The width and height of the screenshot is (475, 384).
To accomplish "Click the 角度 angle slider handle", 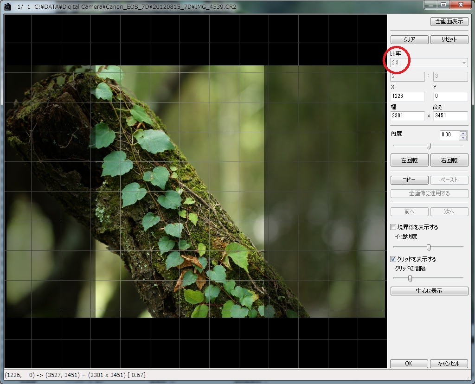I will point(429,146).
